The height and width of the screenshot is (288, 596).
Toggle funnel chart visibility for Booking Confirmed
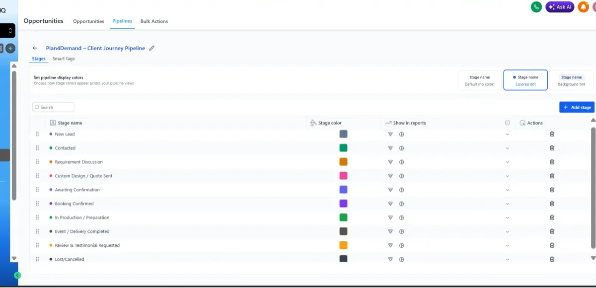click(390, 204)
